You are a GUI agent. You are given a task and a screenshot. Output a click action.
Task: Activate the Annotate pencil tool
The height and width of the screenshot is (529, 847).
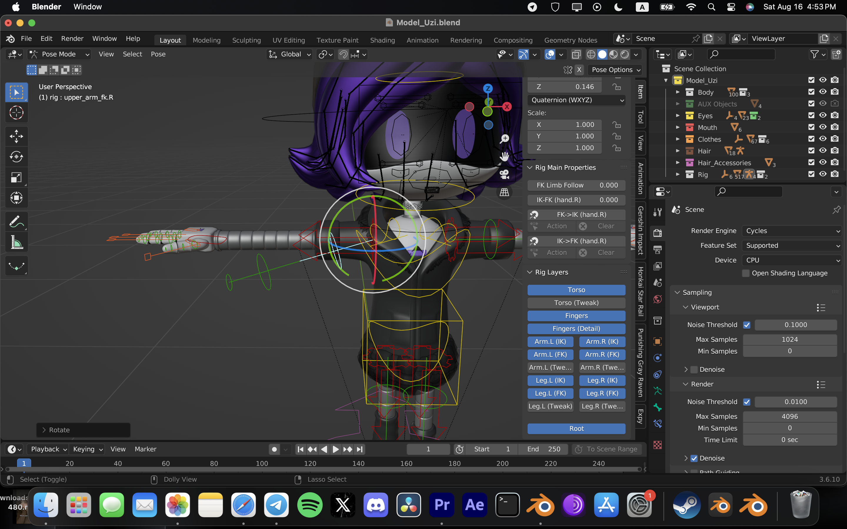click(16, 222)
